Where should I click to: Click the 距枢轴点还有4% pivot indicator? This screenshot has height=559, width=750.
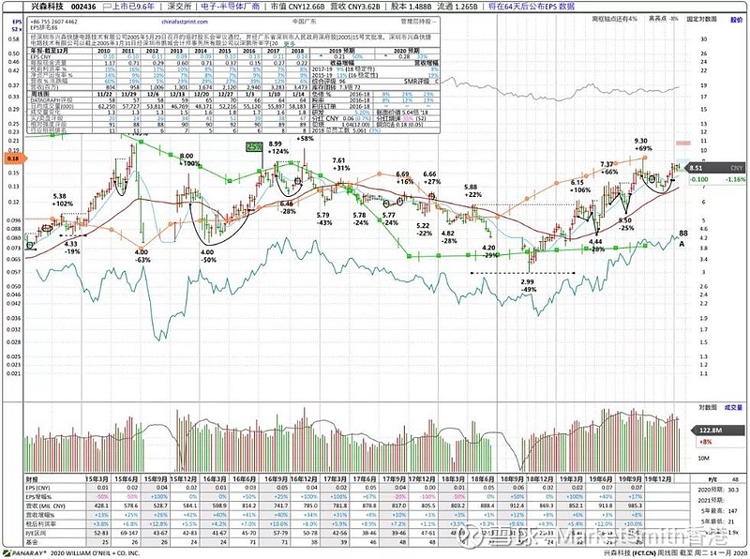click(615, 19)
